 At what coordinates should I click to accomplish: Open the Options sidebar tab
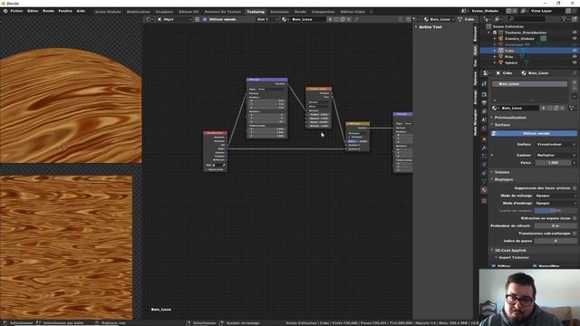coord(475,79)
